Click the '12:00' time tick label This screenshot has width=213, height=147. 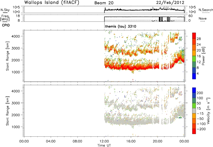[x=104, y=141]
